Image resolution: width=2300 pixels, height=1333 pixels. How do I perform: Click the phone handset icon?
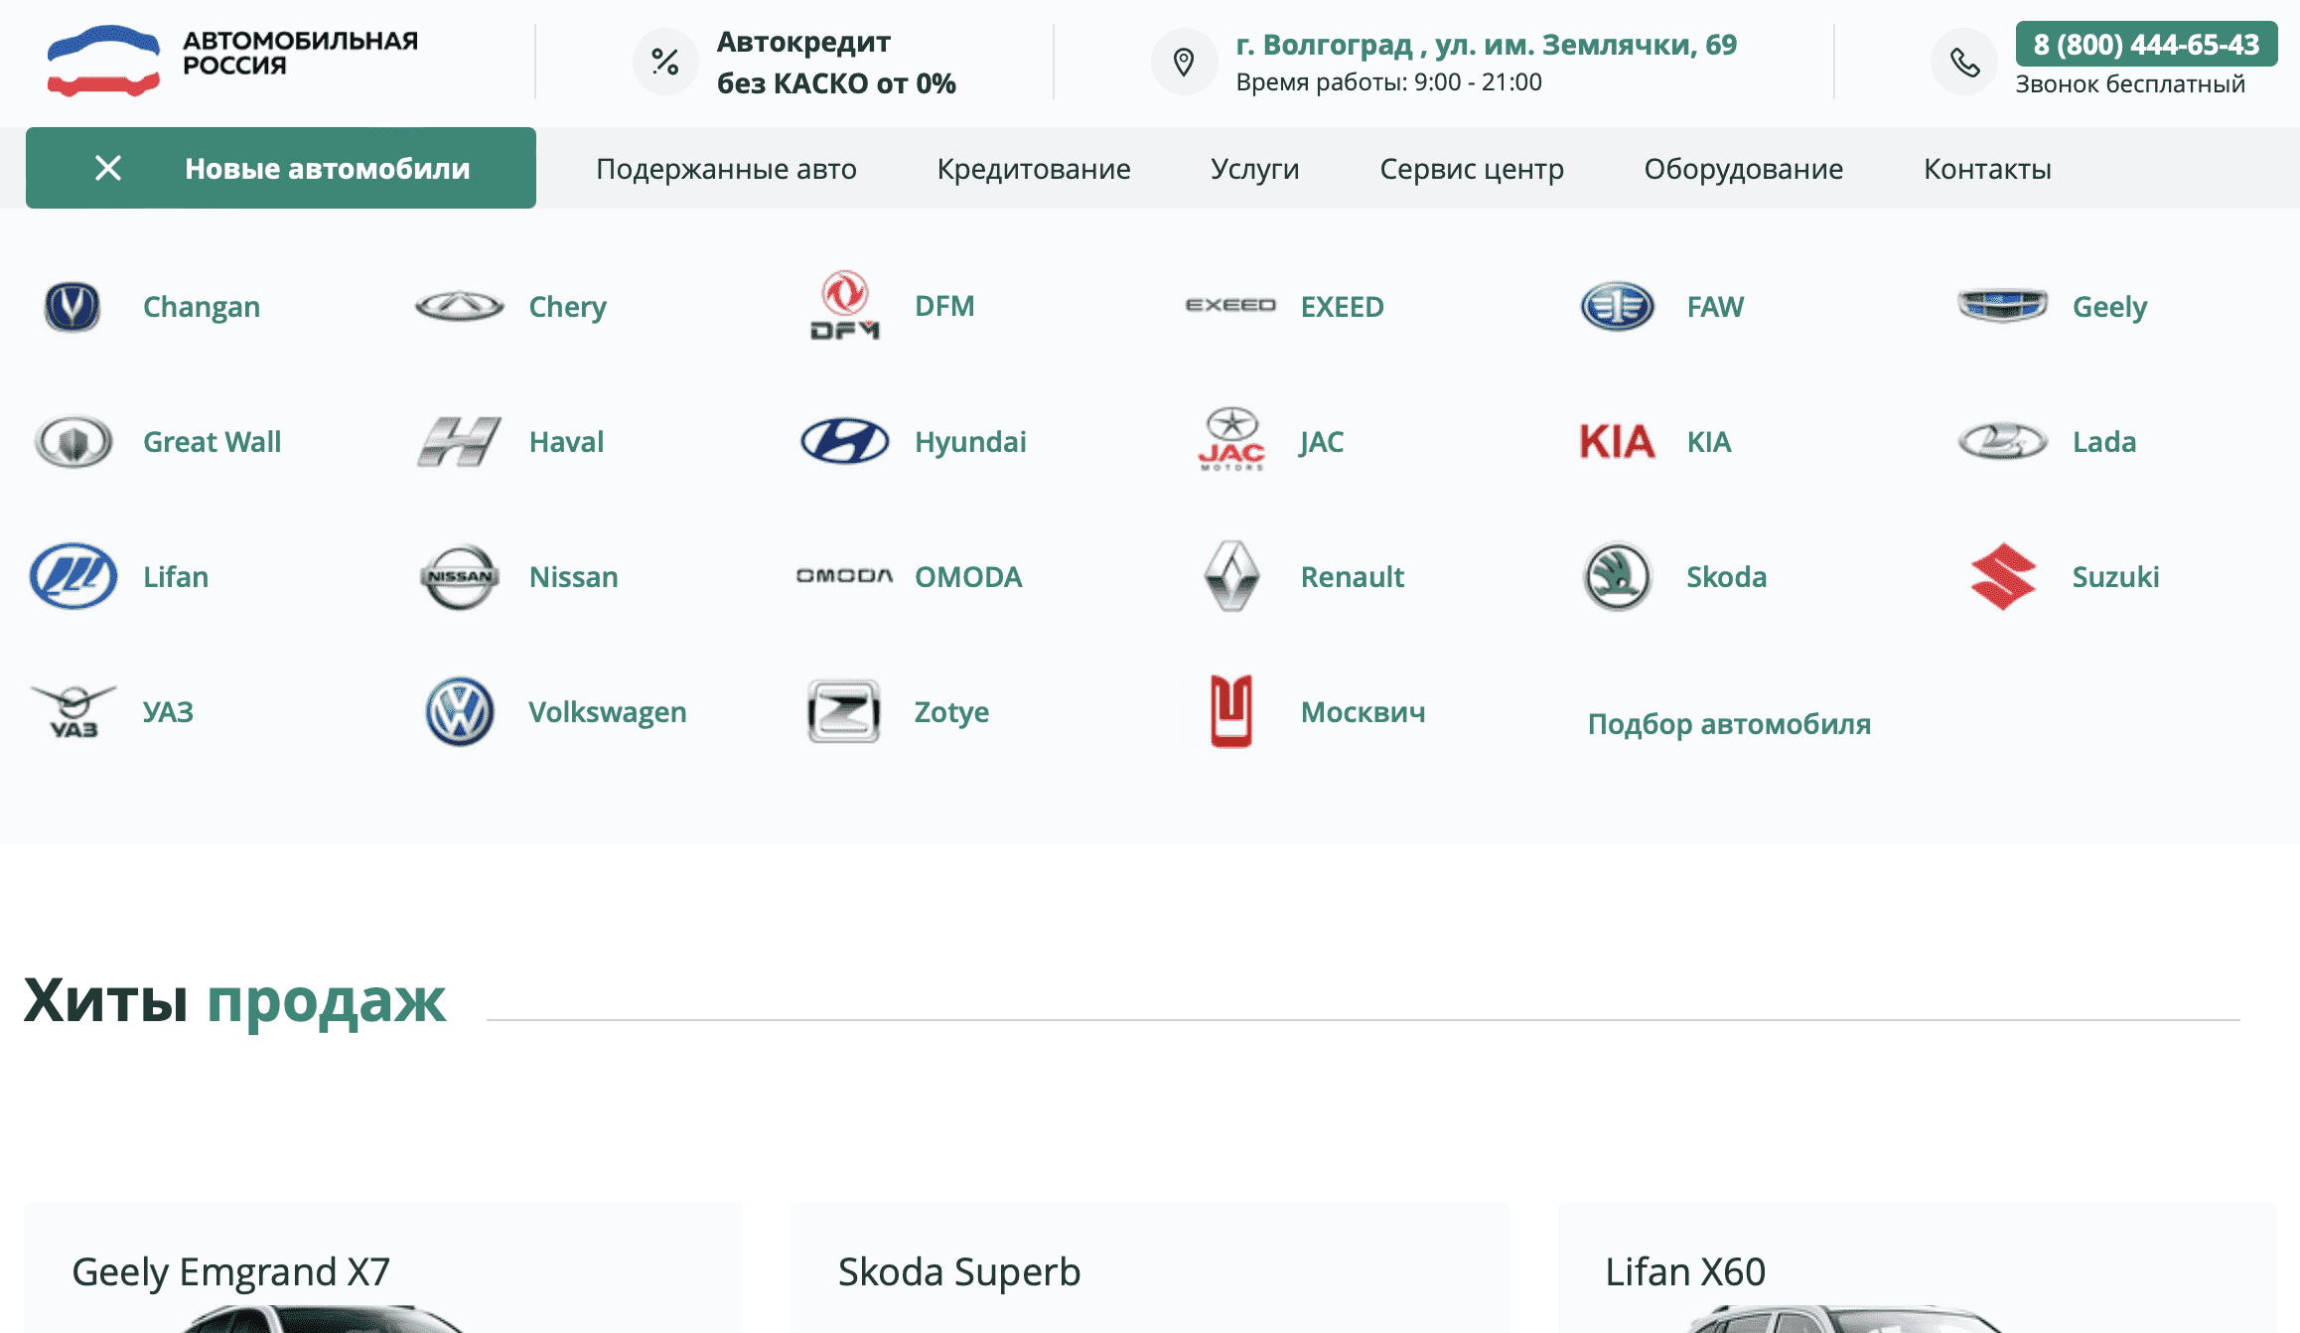(1963, 63)
